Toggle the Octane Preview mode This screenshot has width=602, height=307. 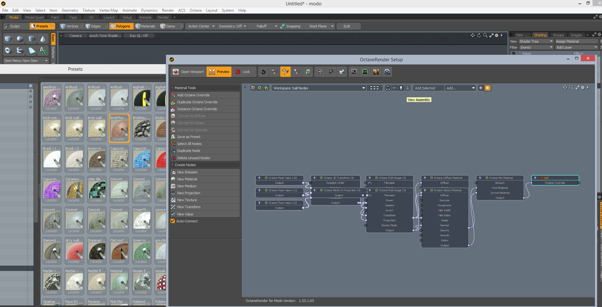[x=219, y=72]
